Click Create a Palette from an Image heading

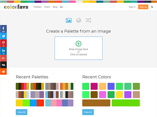78,31
